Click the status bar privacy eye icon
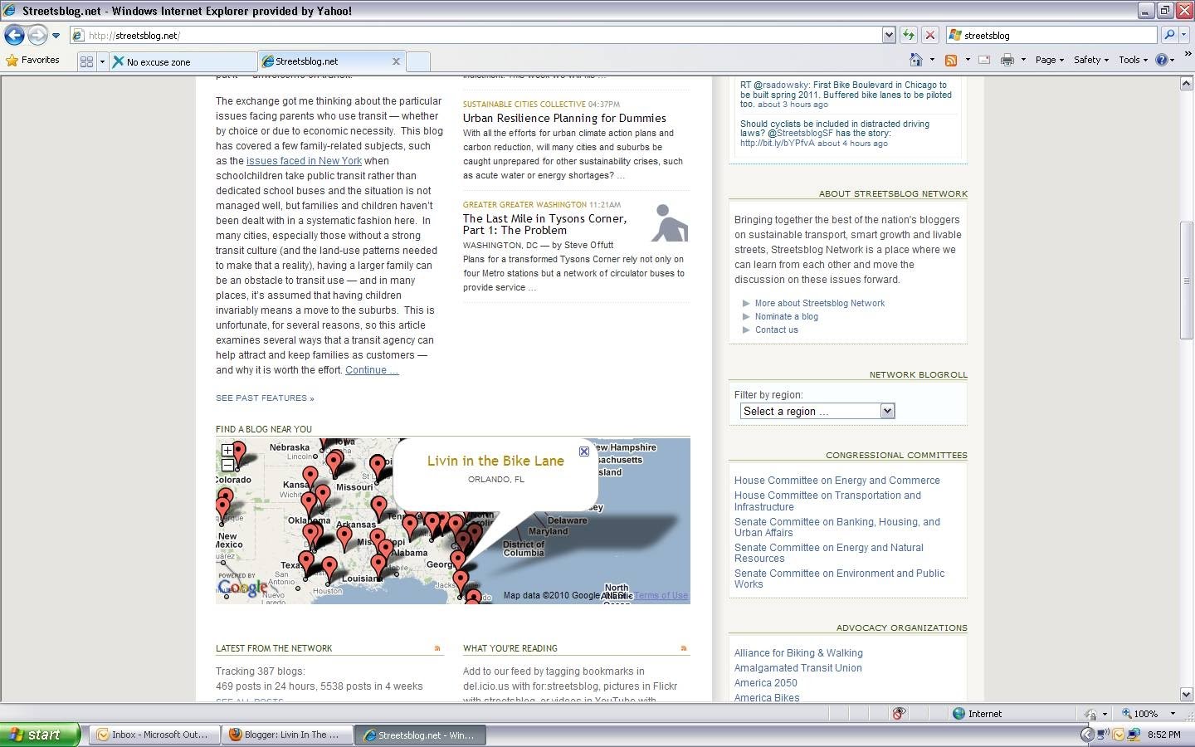Screen dimensions: 1195x747 (898, 713)
